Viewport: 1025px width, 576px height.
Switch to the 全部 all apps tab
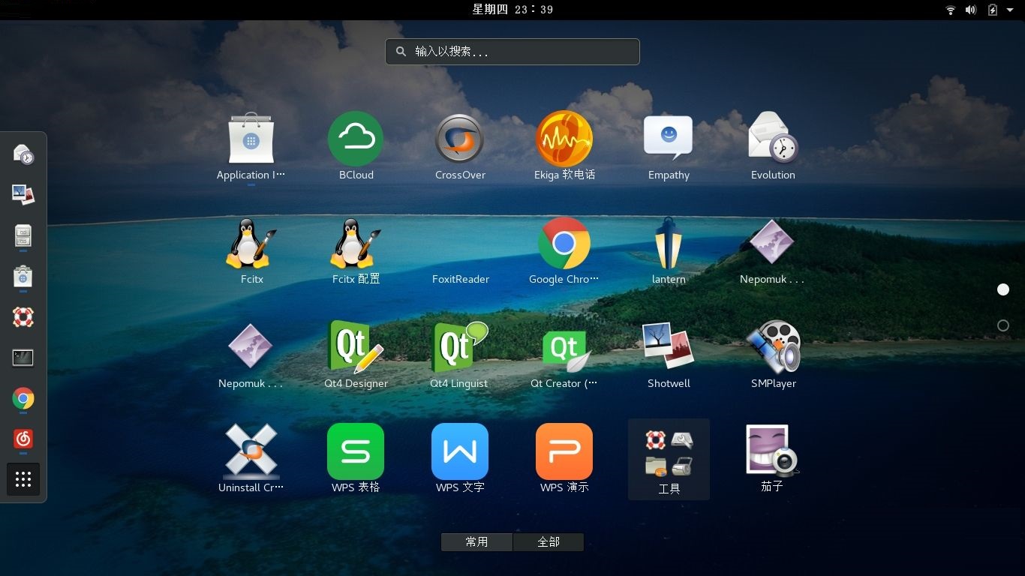(x=549, y=541)
